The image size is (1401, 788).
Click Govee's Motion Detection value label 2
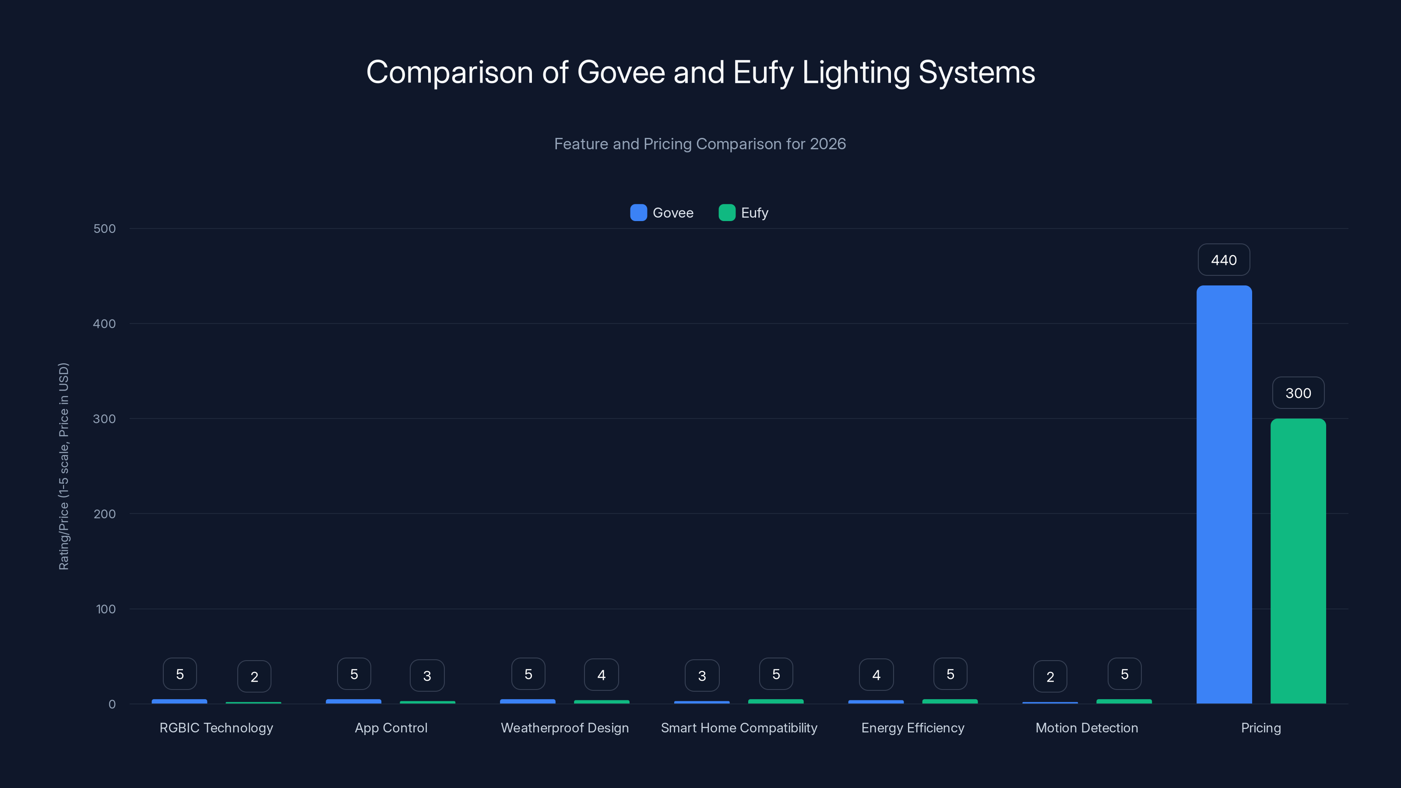point(1050,676)
